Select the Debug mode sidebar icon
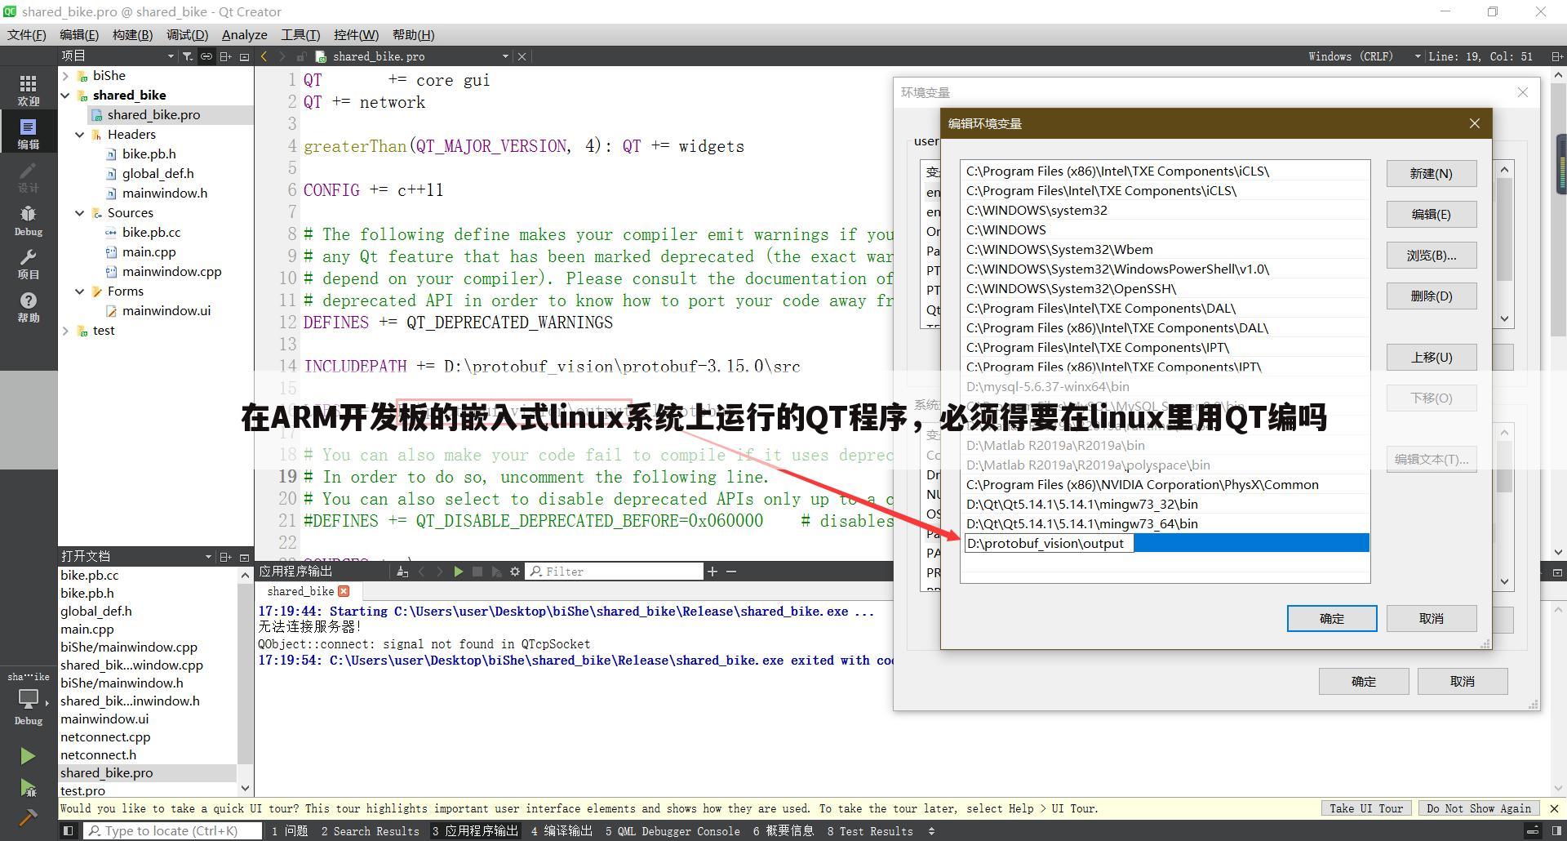The image size is (1567, 841). click(29, 220)
